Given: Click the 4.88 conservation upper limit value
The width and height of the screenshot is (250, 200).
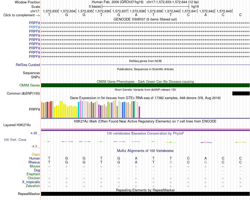Looking at the screenshot, I should [34, 133].
